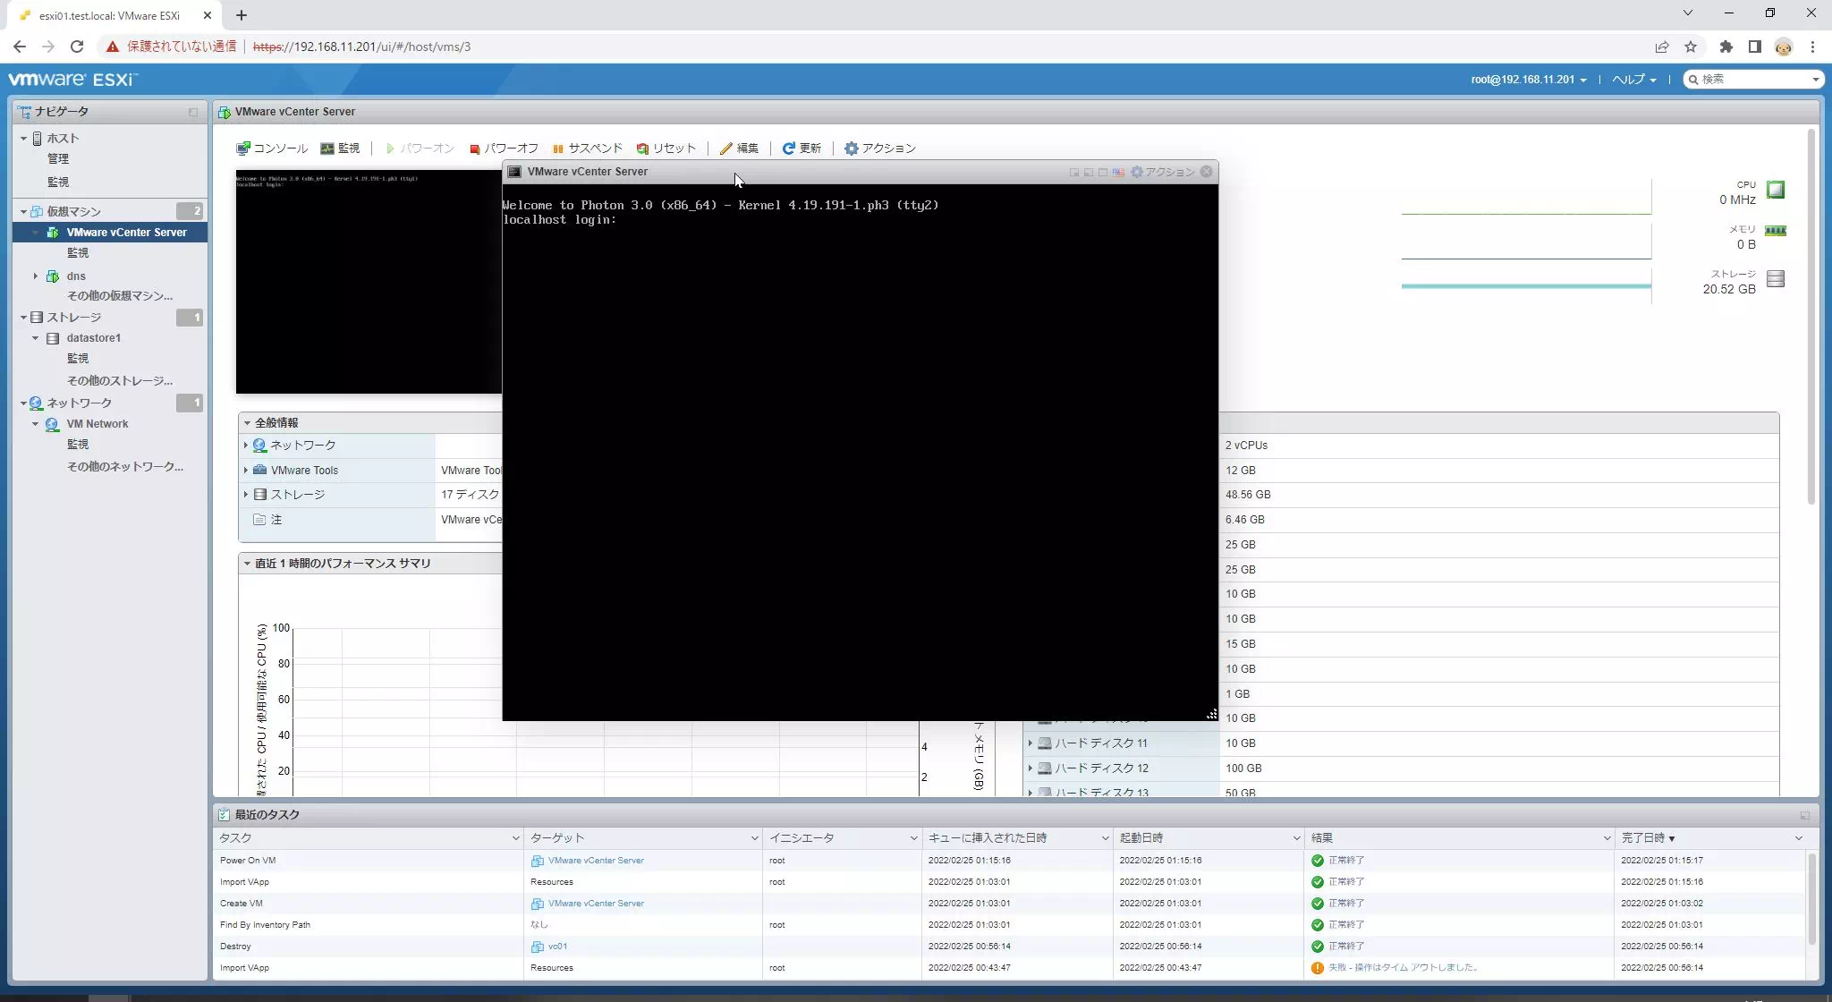
Task: Sort by 完了日時 column header
Action: pyautogui.click(x=1648, y=838)
